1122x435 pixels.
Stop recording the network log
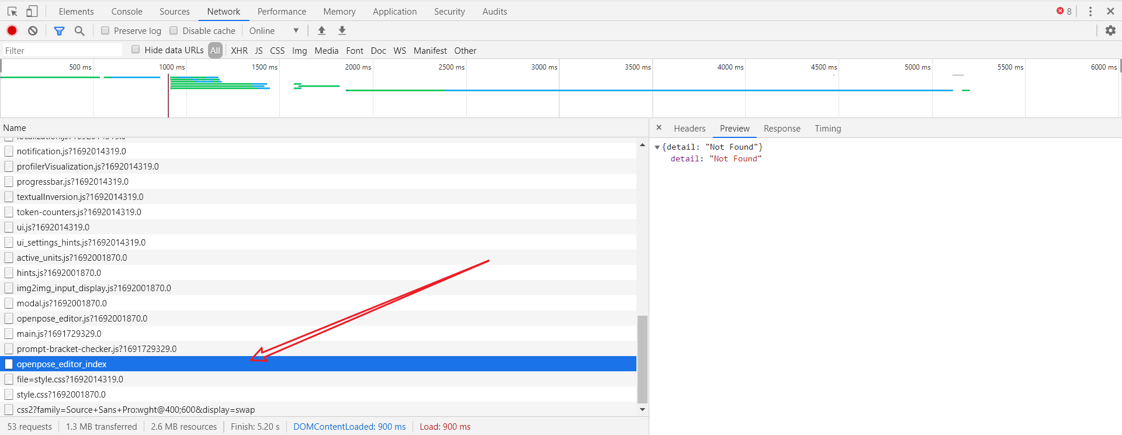click(12, 30)
